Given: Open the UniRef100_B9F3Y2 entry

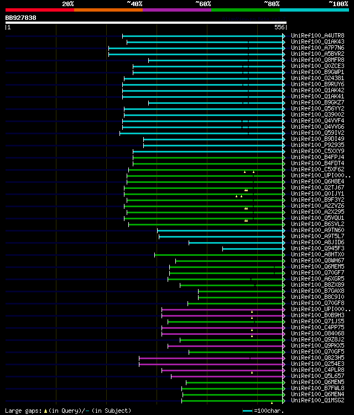Looking at the screenshot, I should coord(317,200).
